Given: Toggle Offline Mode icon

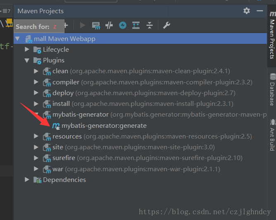Looking at the screenshot, I should [x=109, y=25].
